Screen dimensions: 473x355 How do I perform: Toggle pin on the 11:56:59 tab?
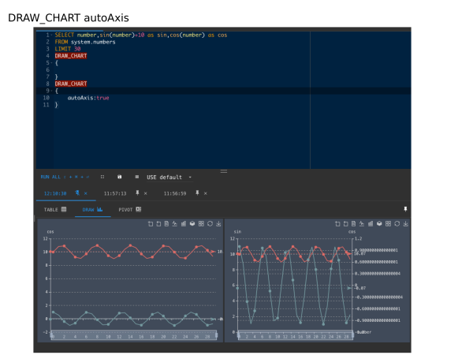(196, 193)
